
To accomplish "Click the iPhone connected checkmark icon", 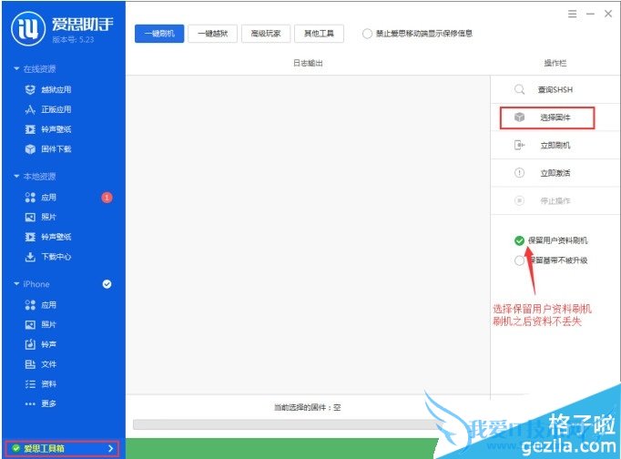I will (107, 284).
